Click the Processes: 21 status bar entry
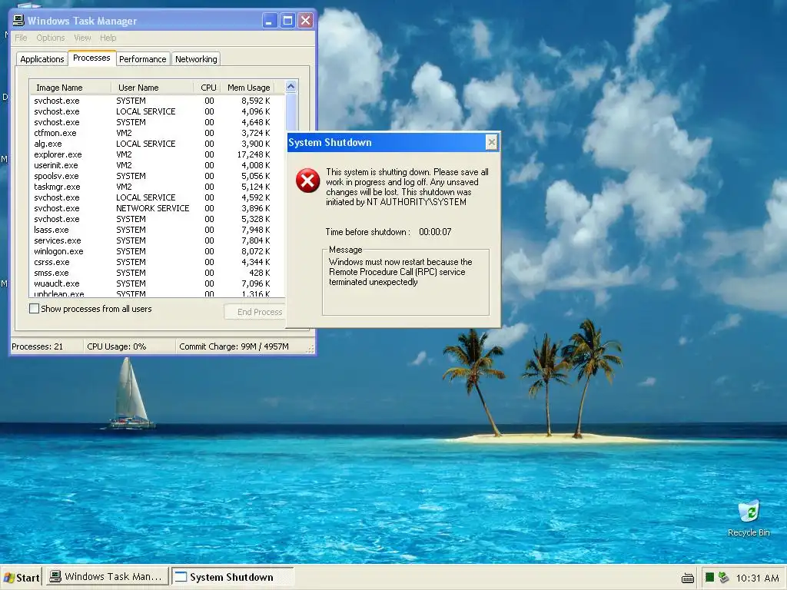 (38, 346)
